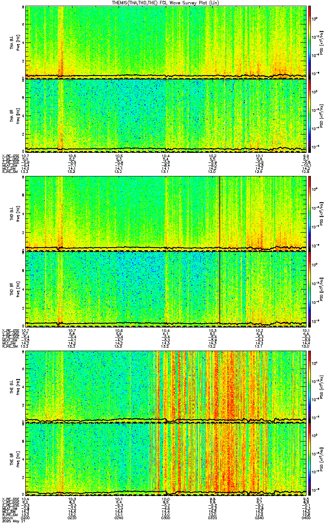Image resolution: width=327 pixels, height=524 pixels.
Task: Click R_RE_SM row label under THD panels
Action: click(9, 347)
